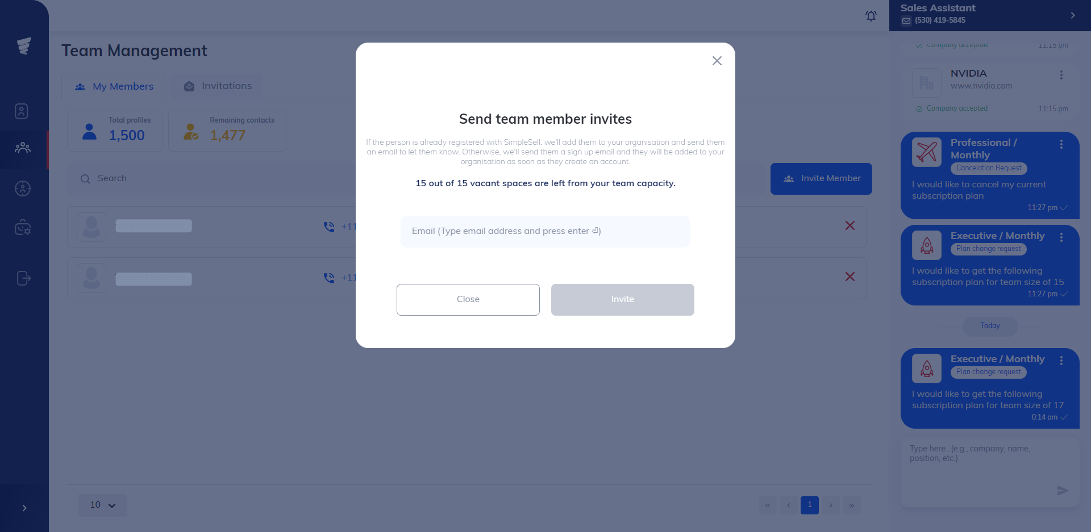Collapse the Sales Assistant panel with its chevron
The height and width of the screenshot is (532, 1091).
(1073, 15)
